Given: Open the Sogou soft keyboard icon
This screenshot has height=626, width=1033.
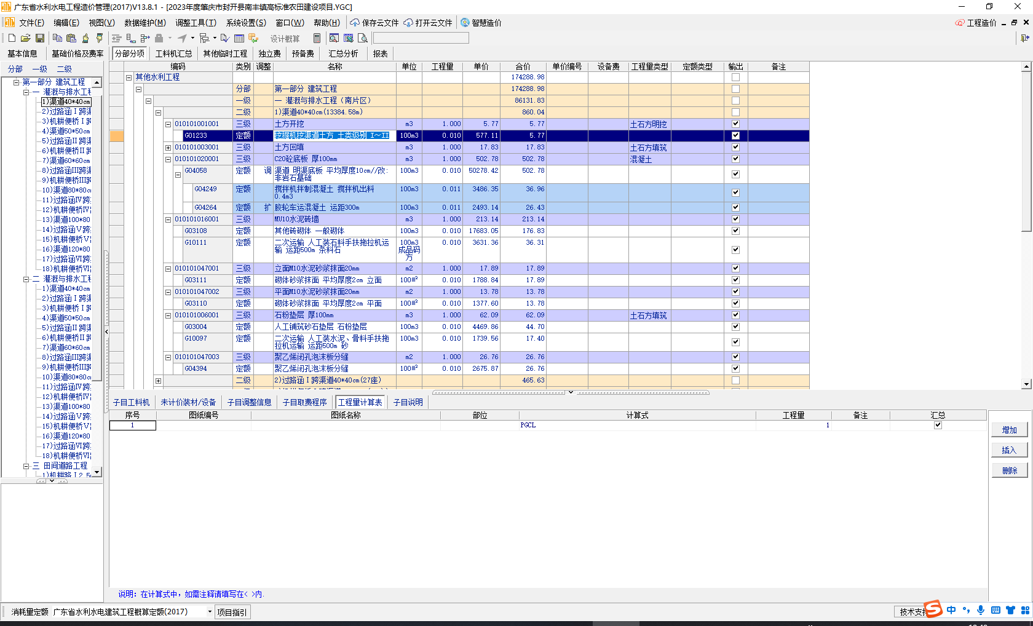Looking at the screenshot, I should click(995, 610).
